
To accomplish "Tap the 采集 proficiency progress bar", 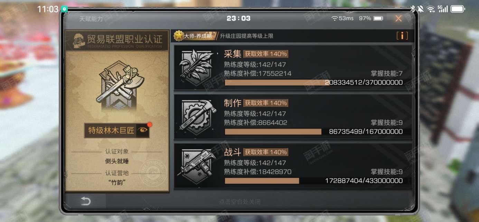I will coord(314,83).
